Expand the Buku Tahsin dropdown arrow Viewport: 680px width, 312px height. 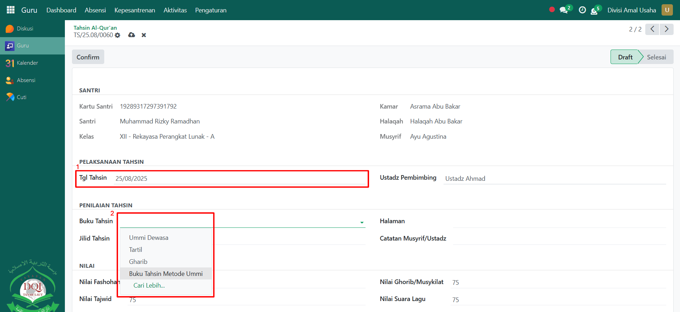[x=362, y=223]
